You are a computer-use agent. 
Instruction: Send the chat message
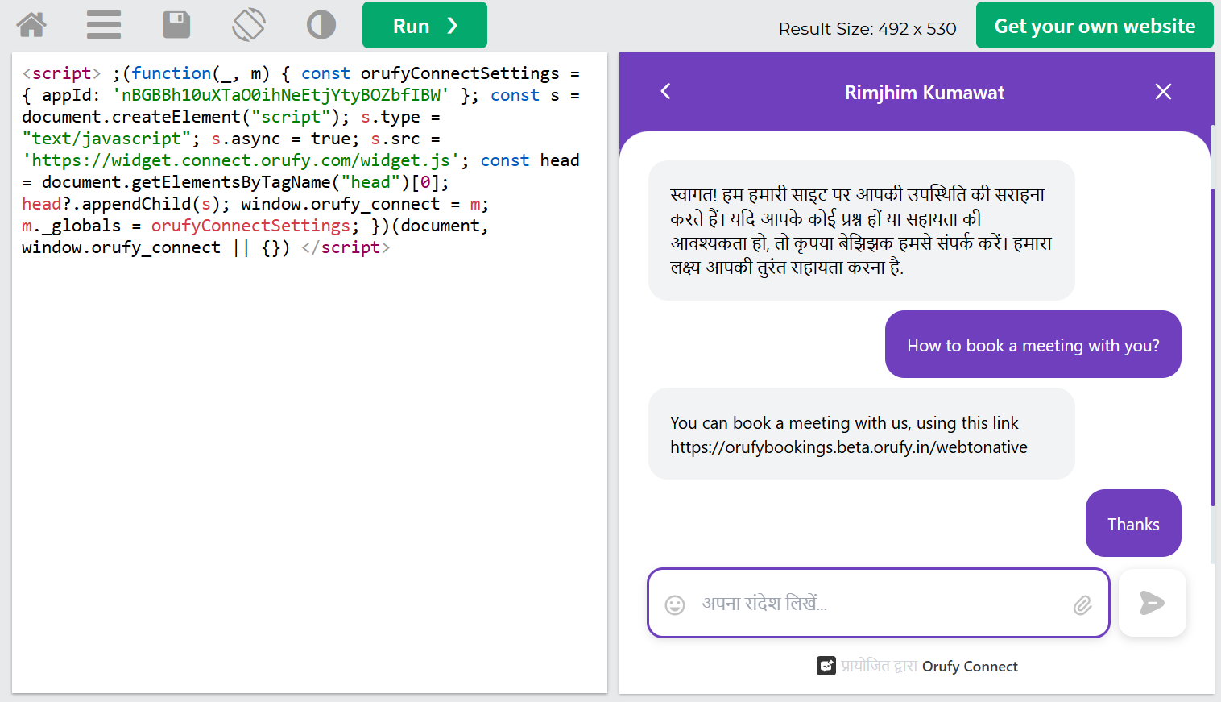click(1152, 603)
